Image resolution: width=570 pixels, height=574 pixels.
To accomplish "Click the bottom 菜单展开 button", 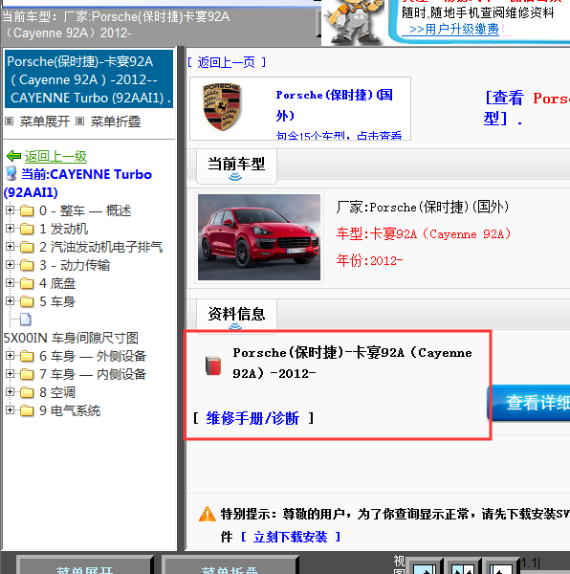I will 84,564.
